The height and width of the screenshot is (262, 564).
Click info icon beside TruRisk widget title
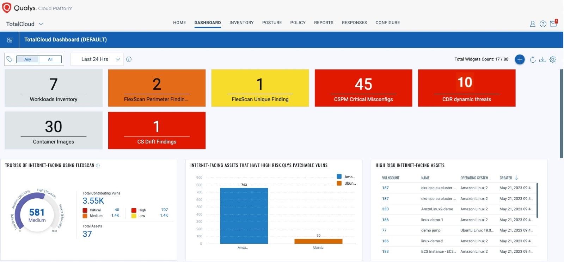(98, 165)
